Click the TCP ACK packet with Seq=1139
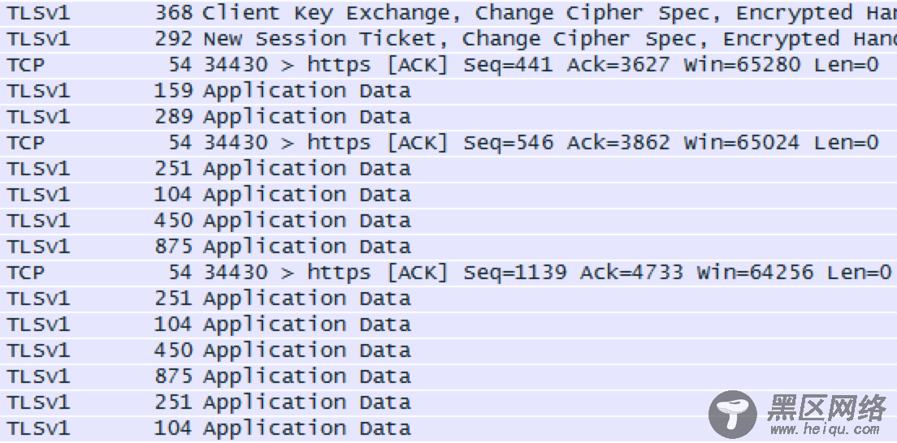Viewport: 897px width, 443px height. click(x=448, y=273)
